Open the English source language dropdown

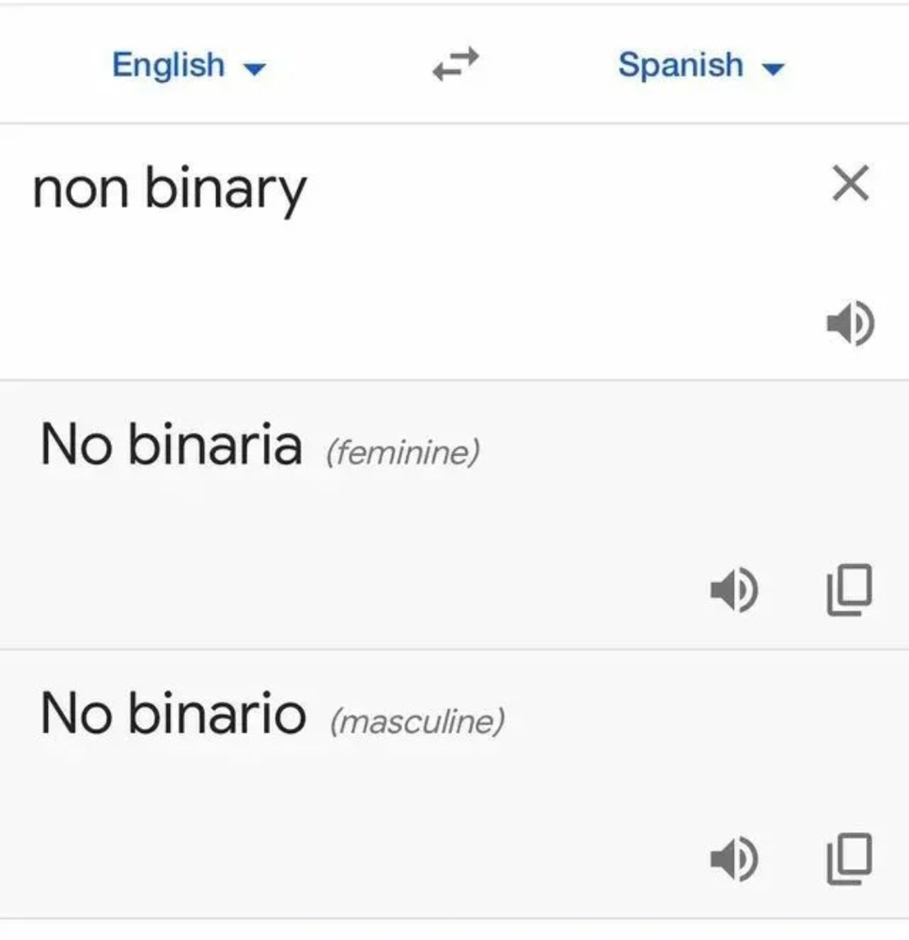click(x=188, y=66)
